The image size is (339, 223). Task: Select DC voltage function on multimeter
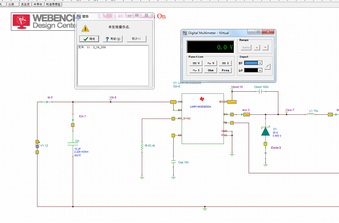click(196, 63)
